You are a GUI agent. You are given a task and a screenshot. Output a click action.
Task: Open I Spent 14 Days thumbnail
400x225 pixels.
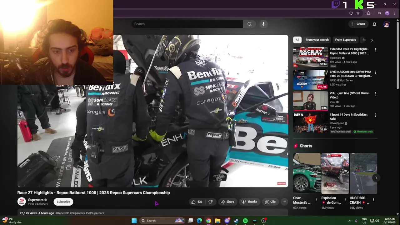pos(311,122)
